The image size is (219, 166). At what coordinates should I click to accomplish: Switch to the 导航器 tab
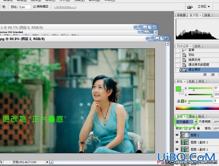[181, 15]
